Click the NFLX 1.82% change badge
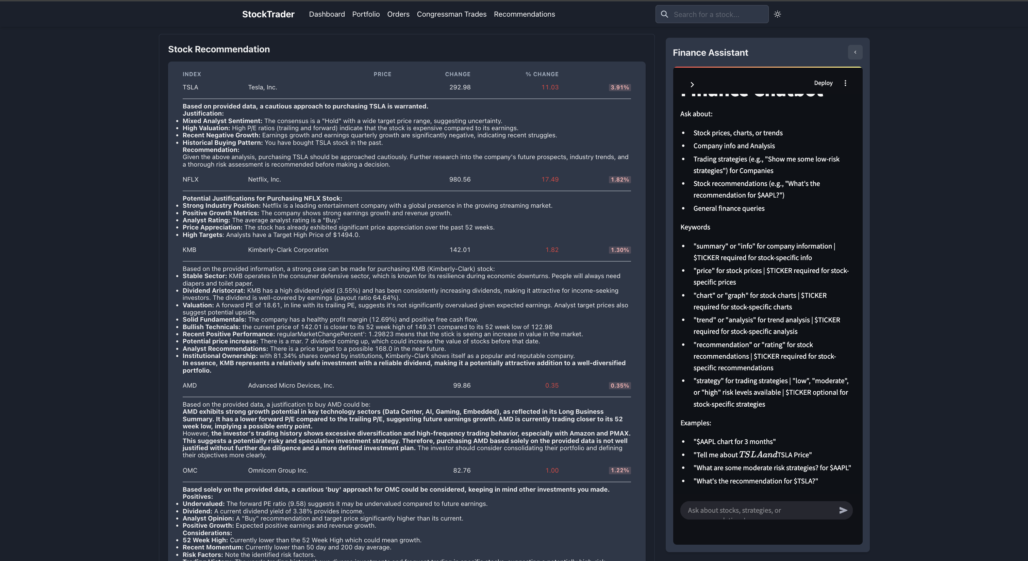1028x561 pixels. click(x=619, y=180)
